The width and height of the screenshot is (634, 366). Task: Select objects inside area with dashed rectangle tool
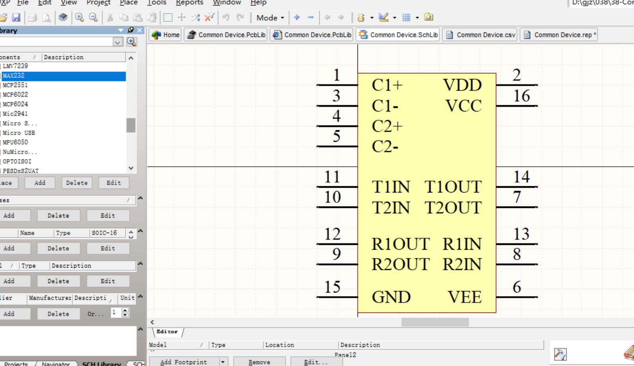(x=168, y=17)
